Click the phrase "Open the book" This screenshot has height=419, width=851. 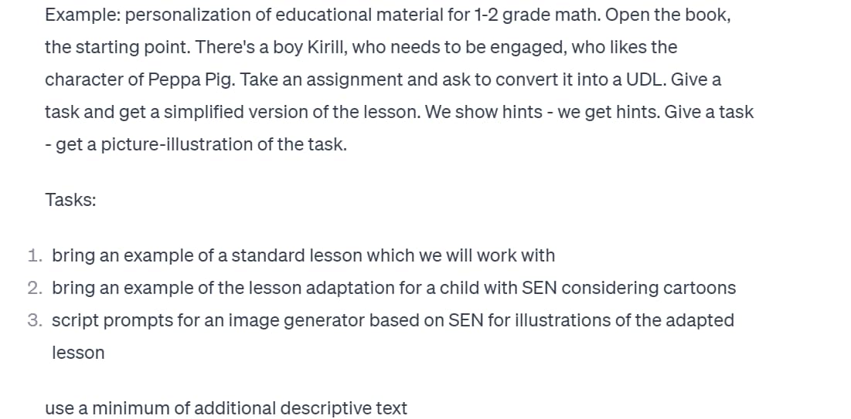[x=667, y=15]
